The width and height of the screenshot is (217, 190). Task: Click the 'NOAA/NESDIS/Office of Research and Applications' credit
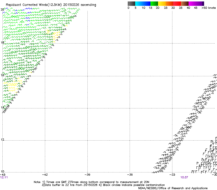click(173, 188)
